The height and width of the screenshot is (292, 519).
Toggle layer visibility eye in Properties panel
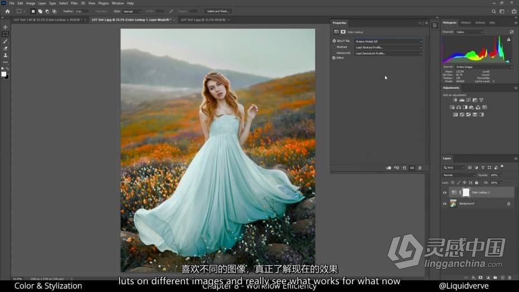coord(412,168)
